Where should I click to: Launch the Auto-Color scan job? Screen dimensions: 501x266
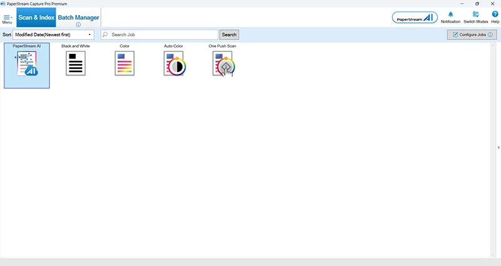pyautogui.click(x=173, y=64)
